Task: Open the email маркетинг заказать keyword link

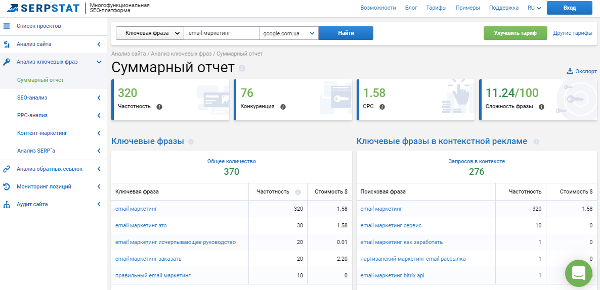Action: tap(148, 259)
